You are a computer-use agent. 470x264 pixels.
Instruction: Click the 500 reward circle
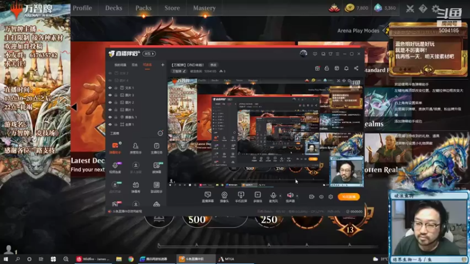197,219
